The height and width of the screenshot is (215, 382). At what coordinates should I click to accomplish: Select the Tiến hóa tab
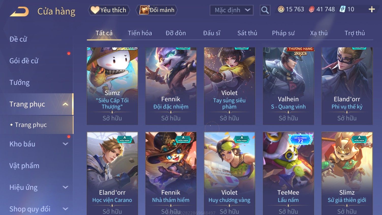pyautogui.click(x=140, y=33)
